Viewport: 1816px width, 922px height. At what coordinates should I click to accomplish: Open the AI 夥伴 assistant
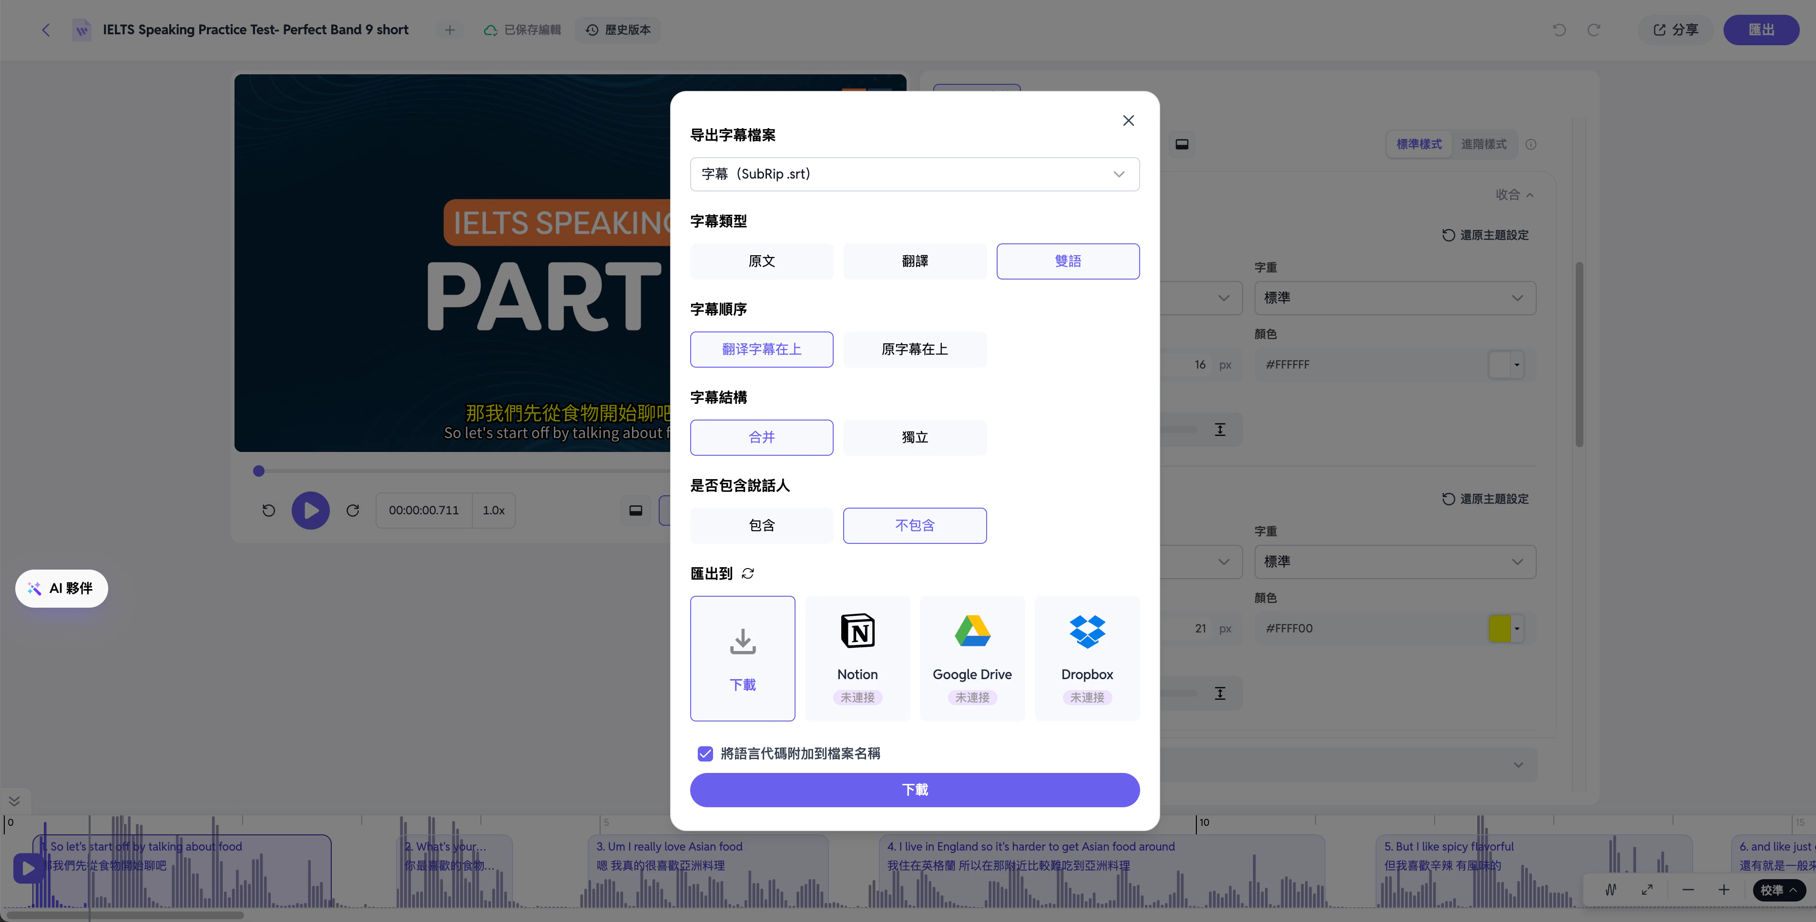click(x=61, y=588)
